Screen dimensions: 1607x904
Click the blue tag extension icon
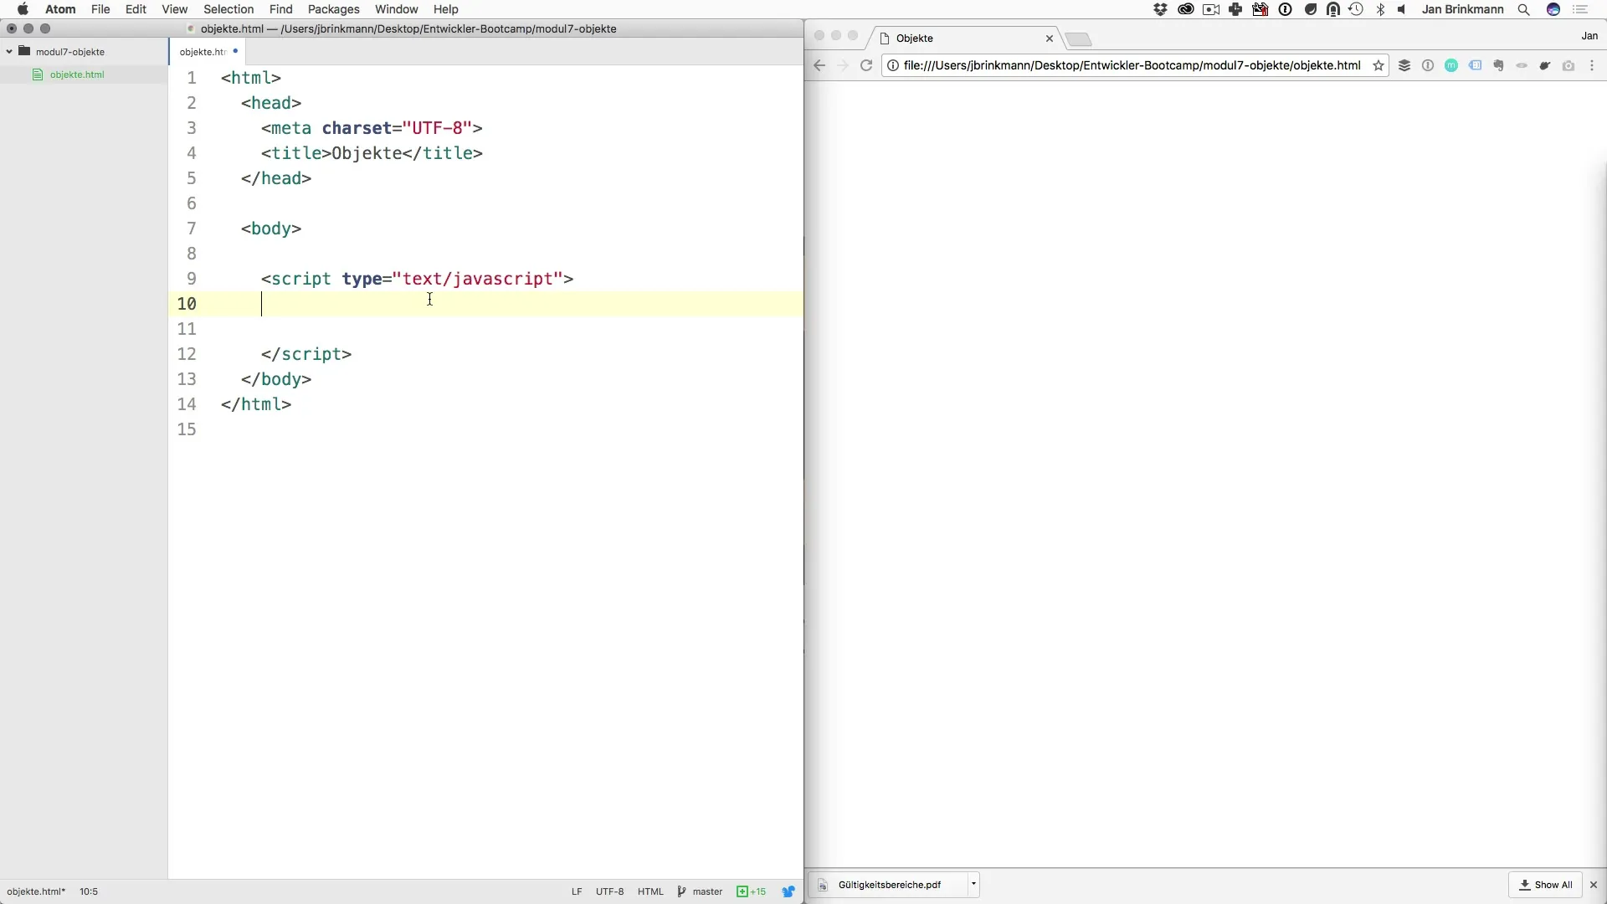click(x=1475, y=65)
